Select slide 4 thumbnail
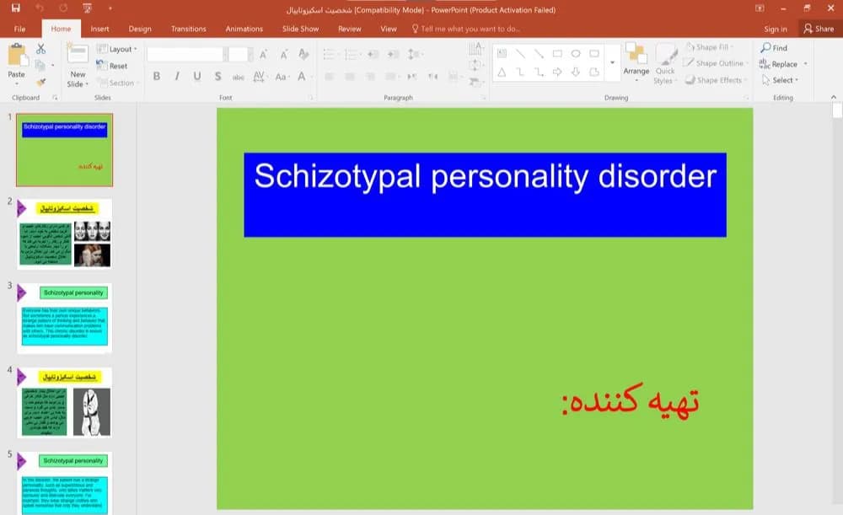The image size is (843, 515). (65, 403)
